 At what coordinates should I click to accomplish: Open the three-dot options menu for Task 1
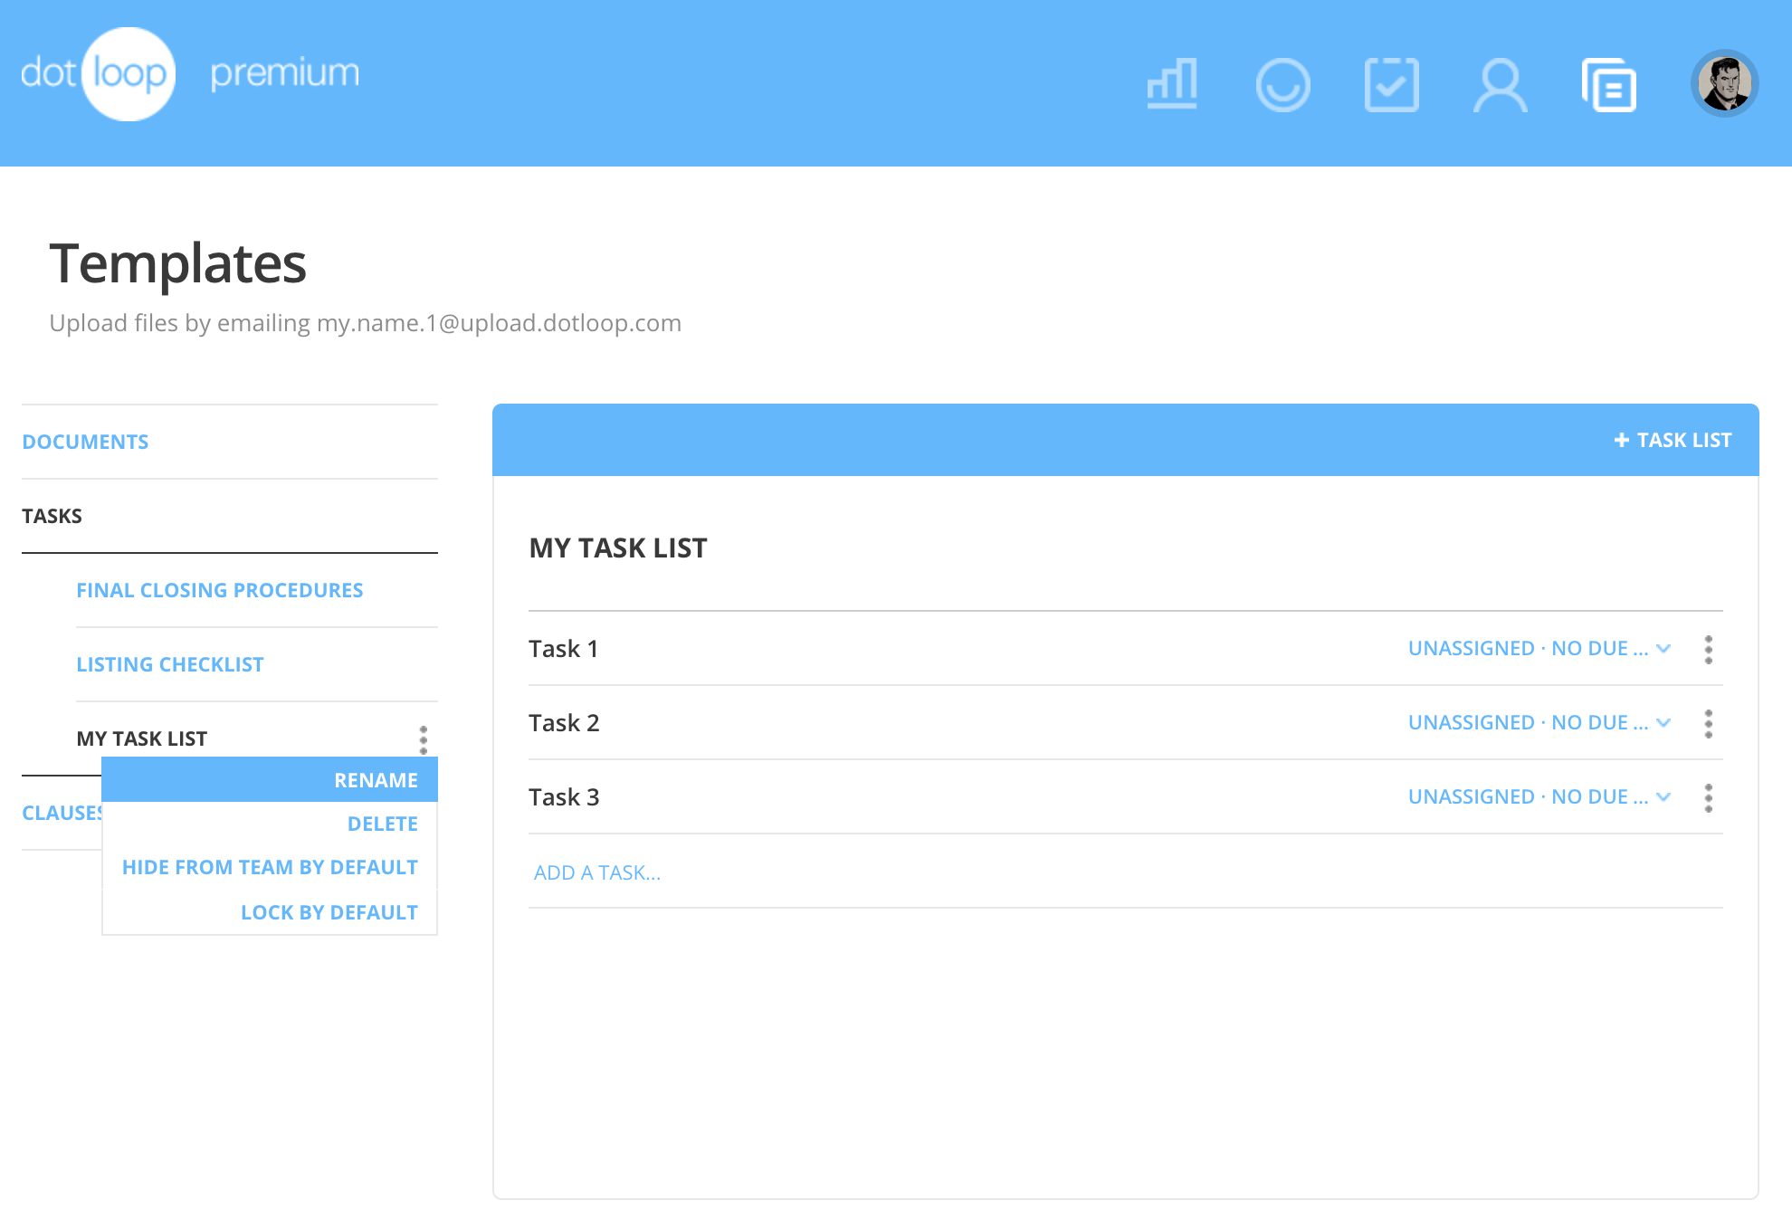click(1708, 648)
